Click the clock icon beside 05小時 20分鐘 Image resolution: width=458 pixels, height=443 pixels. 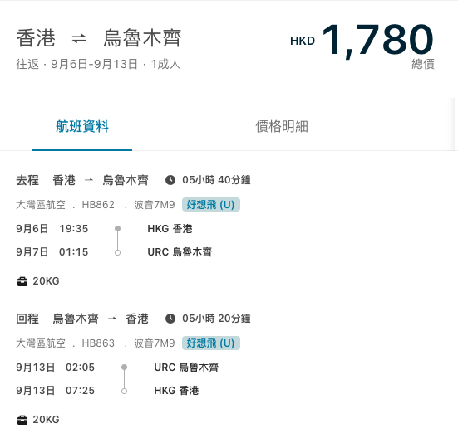pyautogui.click(x=170, y=319)
